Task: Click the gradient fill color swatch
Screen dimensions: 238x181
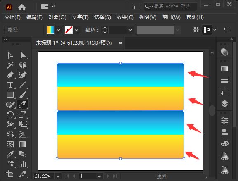Action: tap(50, 30)
